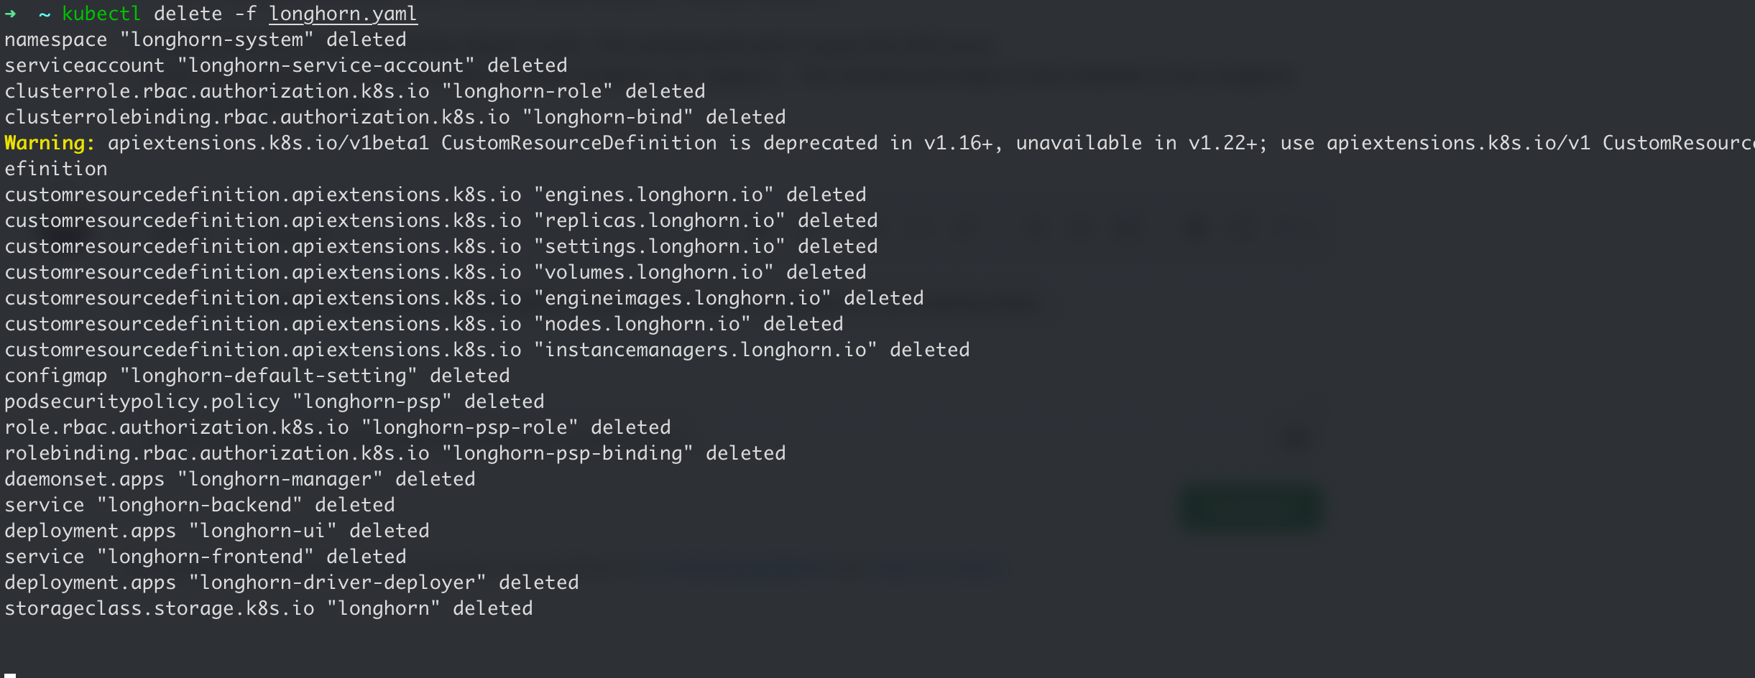Screen dimensions: 1755x678
Task: Click the terminal cursor block at bottom
Action: (x=10, y=675)
